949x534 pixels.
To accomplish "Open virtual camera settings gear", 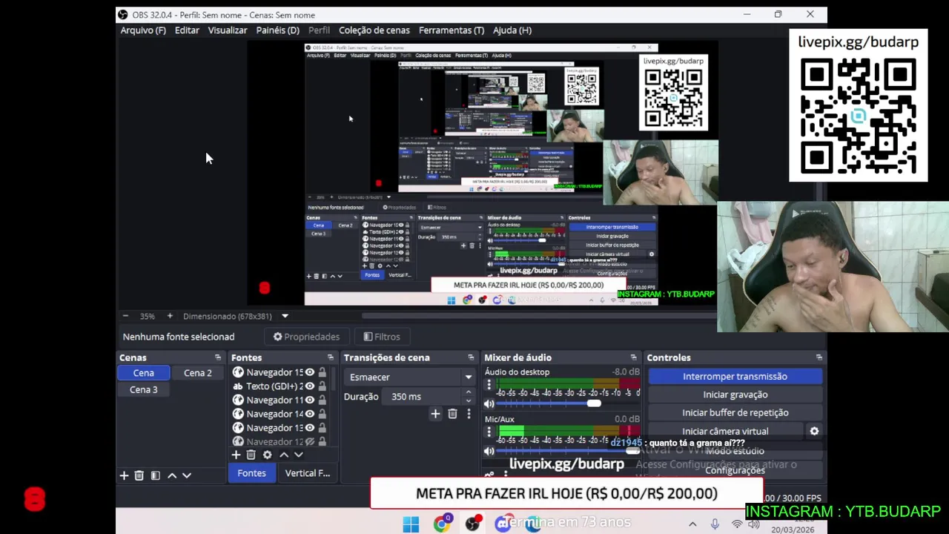I will click(814, 431).
